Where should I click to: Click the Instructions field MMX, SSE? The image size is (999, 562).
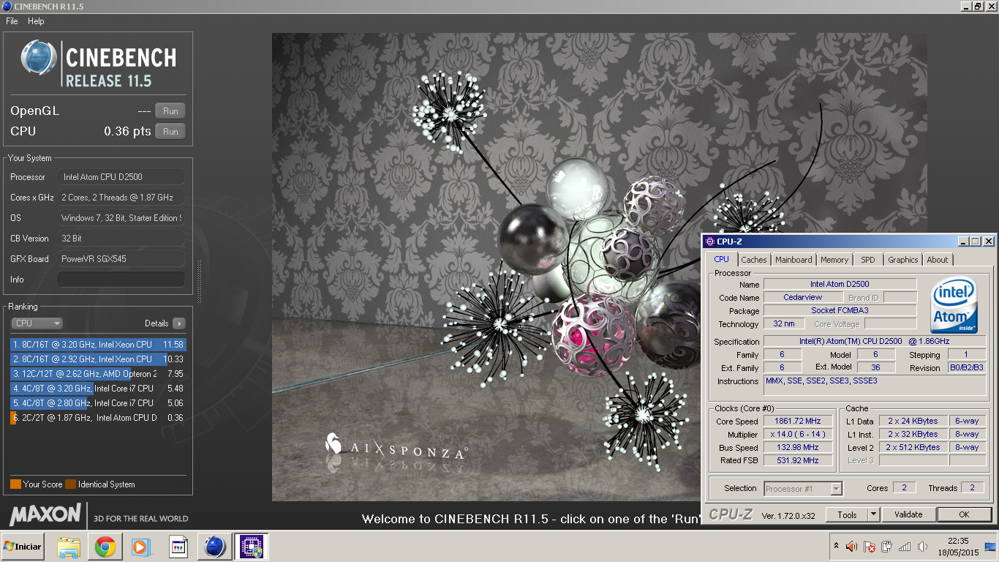coord(875,386)
